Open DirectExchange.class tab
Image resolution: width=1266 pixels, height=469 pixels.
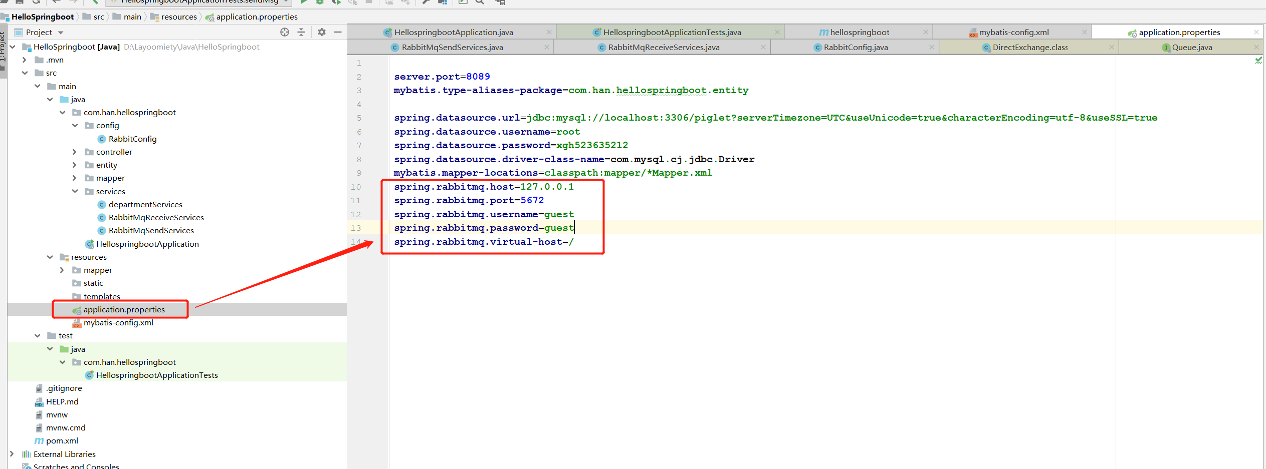click(1030, 48)
